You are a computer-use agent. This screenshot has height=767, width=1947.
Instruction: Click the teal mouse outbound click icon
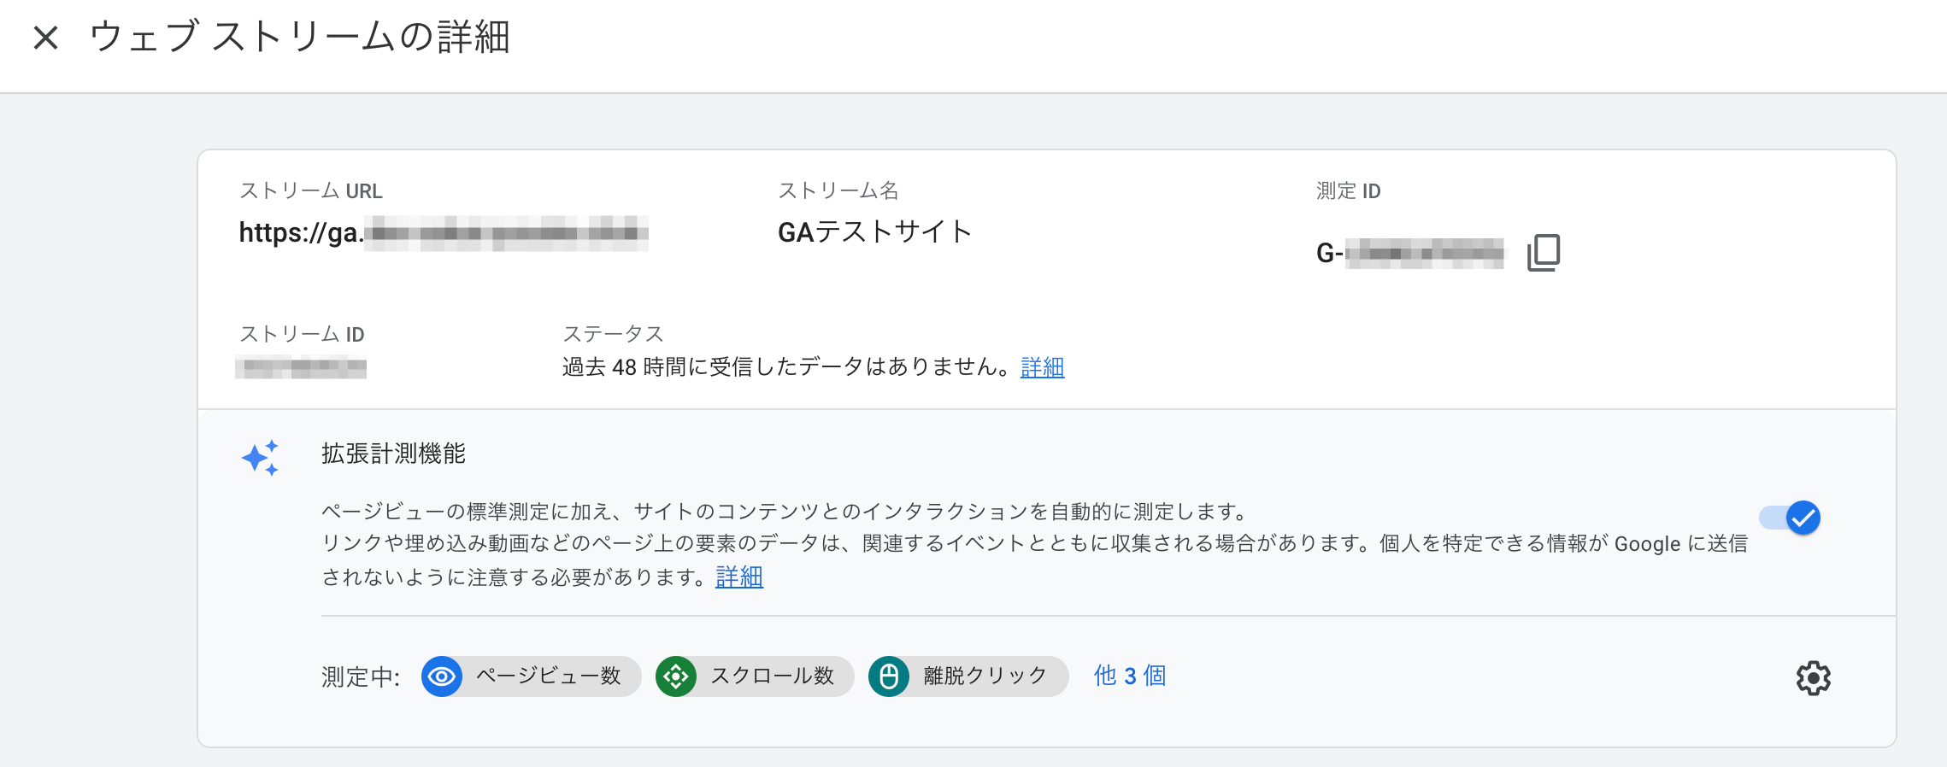[889, 676]
